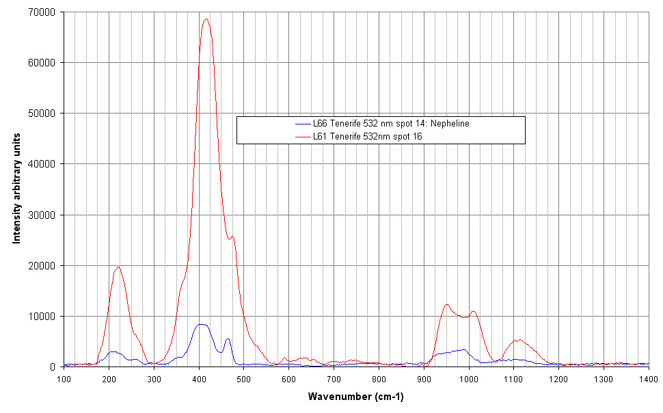Click the blue line sample in legend
The height and width of the screenshot is (413, 663).
coord(302,124)
